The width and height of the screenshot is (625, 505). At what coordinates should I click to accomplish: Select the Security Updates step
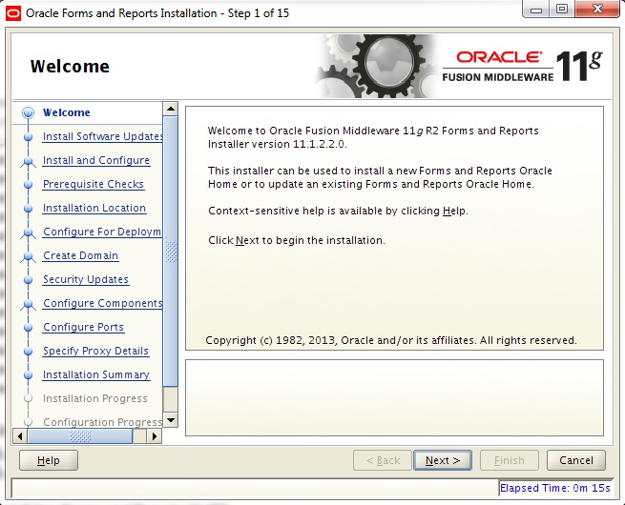86,280
